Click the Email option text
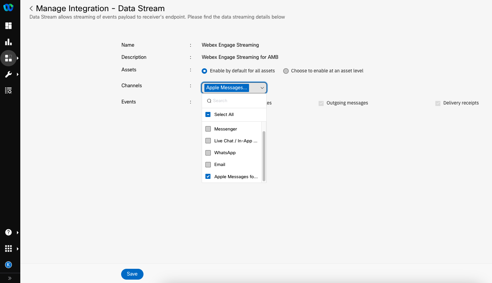This screenshot has width=492, height=283. [220, 165]
